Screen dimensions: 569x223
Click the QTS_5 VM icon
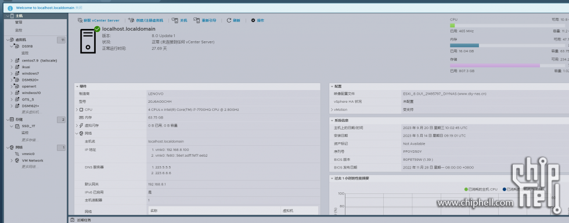[17, 99]
